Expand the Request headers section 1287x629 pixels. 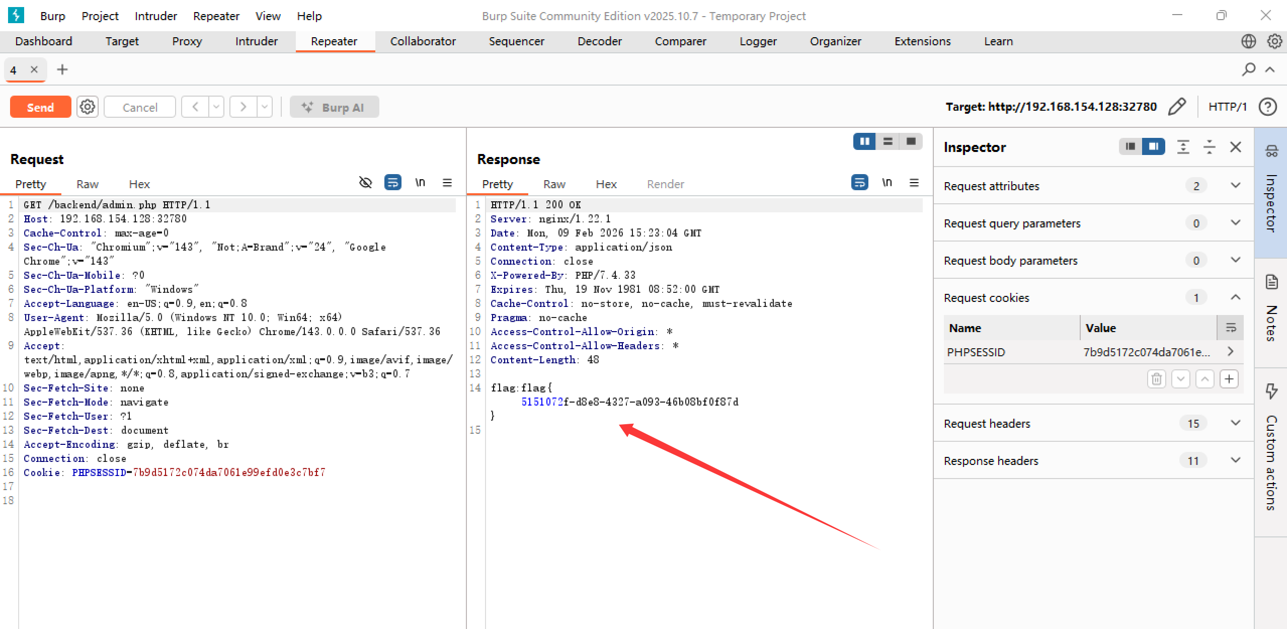[1235, 423]
